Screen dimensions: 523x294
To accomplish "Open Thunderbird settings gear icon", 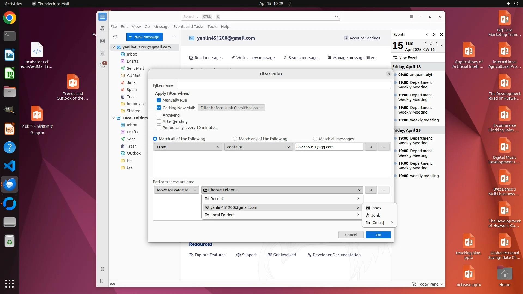I will click(102, 269).
